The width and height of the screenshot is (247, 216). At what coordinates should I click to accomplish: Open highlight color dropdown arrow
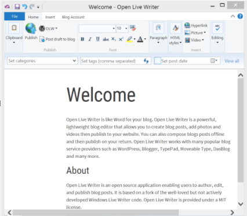(x=135, y=39)
